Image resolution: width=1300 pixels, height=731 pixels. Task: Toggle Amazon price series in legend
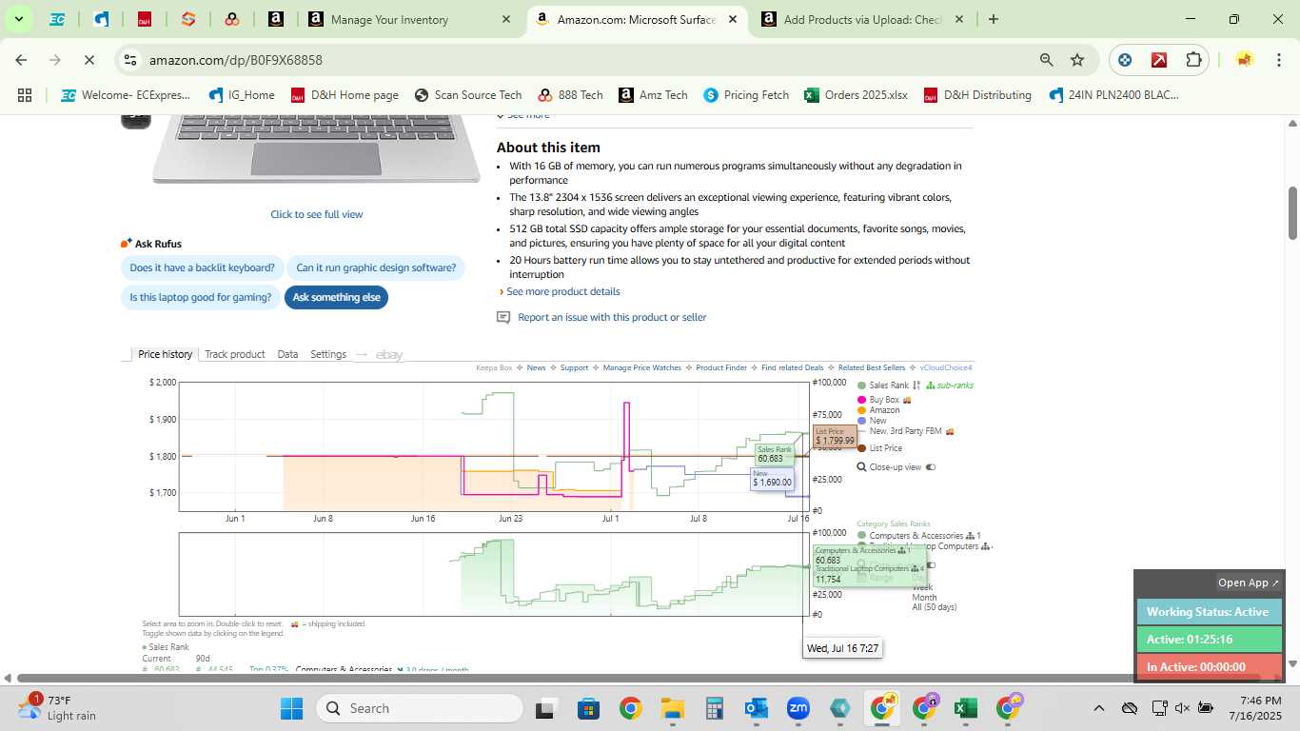[878, 410]
